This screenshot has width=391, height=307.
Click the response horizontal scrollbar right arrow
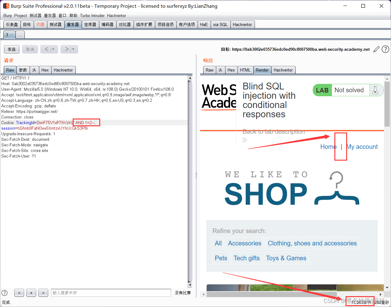coord(380,294)
